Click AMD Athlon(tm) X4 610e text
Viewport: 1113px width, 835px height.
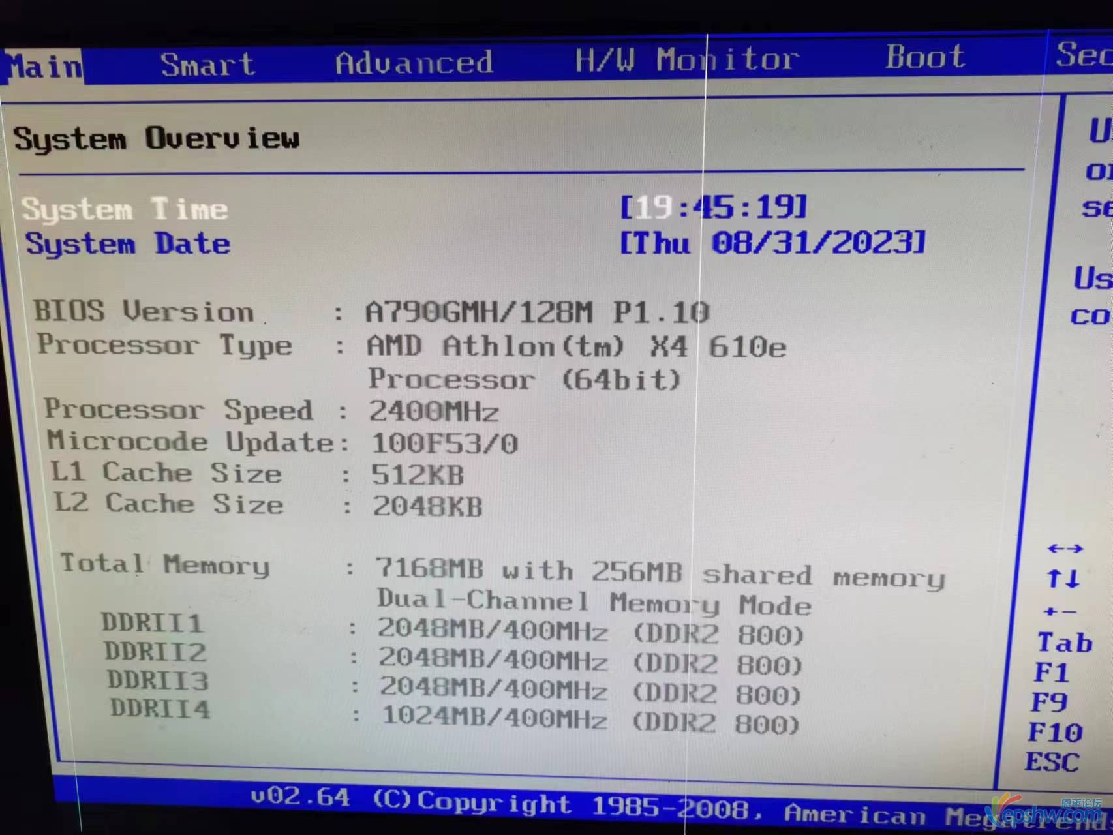point(576,346)
